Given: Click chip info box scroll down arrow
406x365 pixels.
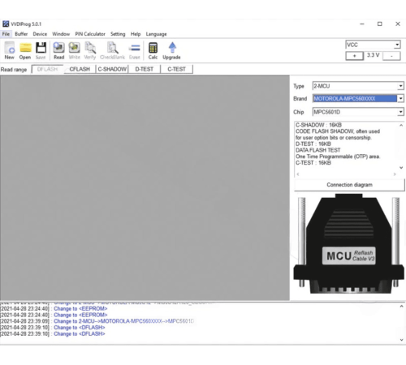Looking at the screenshot, I should (x=401, y=168).
